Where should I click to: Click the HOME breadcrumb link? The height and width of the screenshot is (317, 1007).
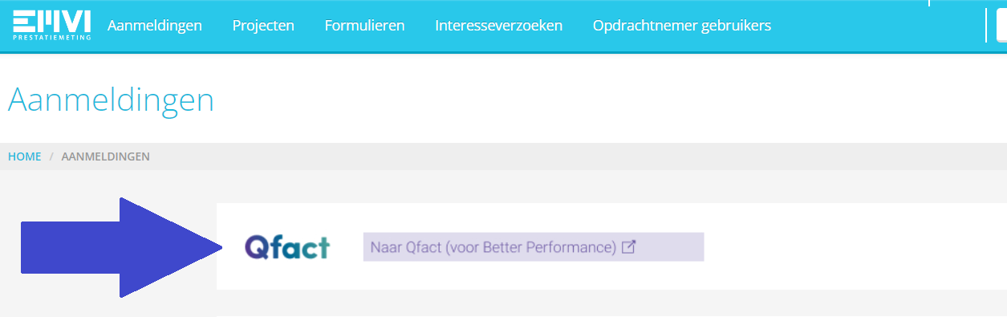[x=25, y=156]
